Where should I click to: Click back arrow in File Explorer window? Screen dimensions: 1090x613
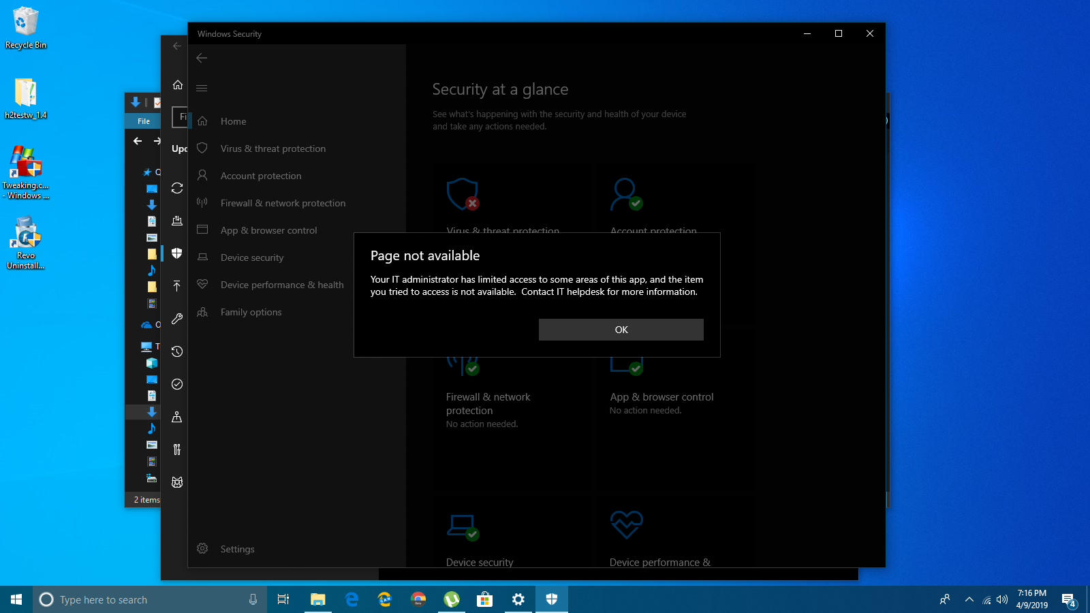coord(138,141)
